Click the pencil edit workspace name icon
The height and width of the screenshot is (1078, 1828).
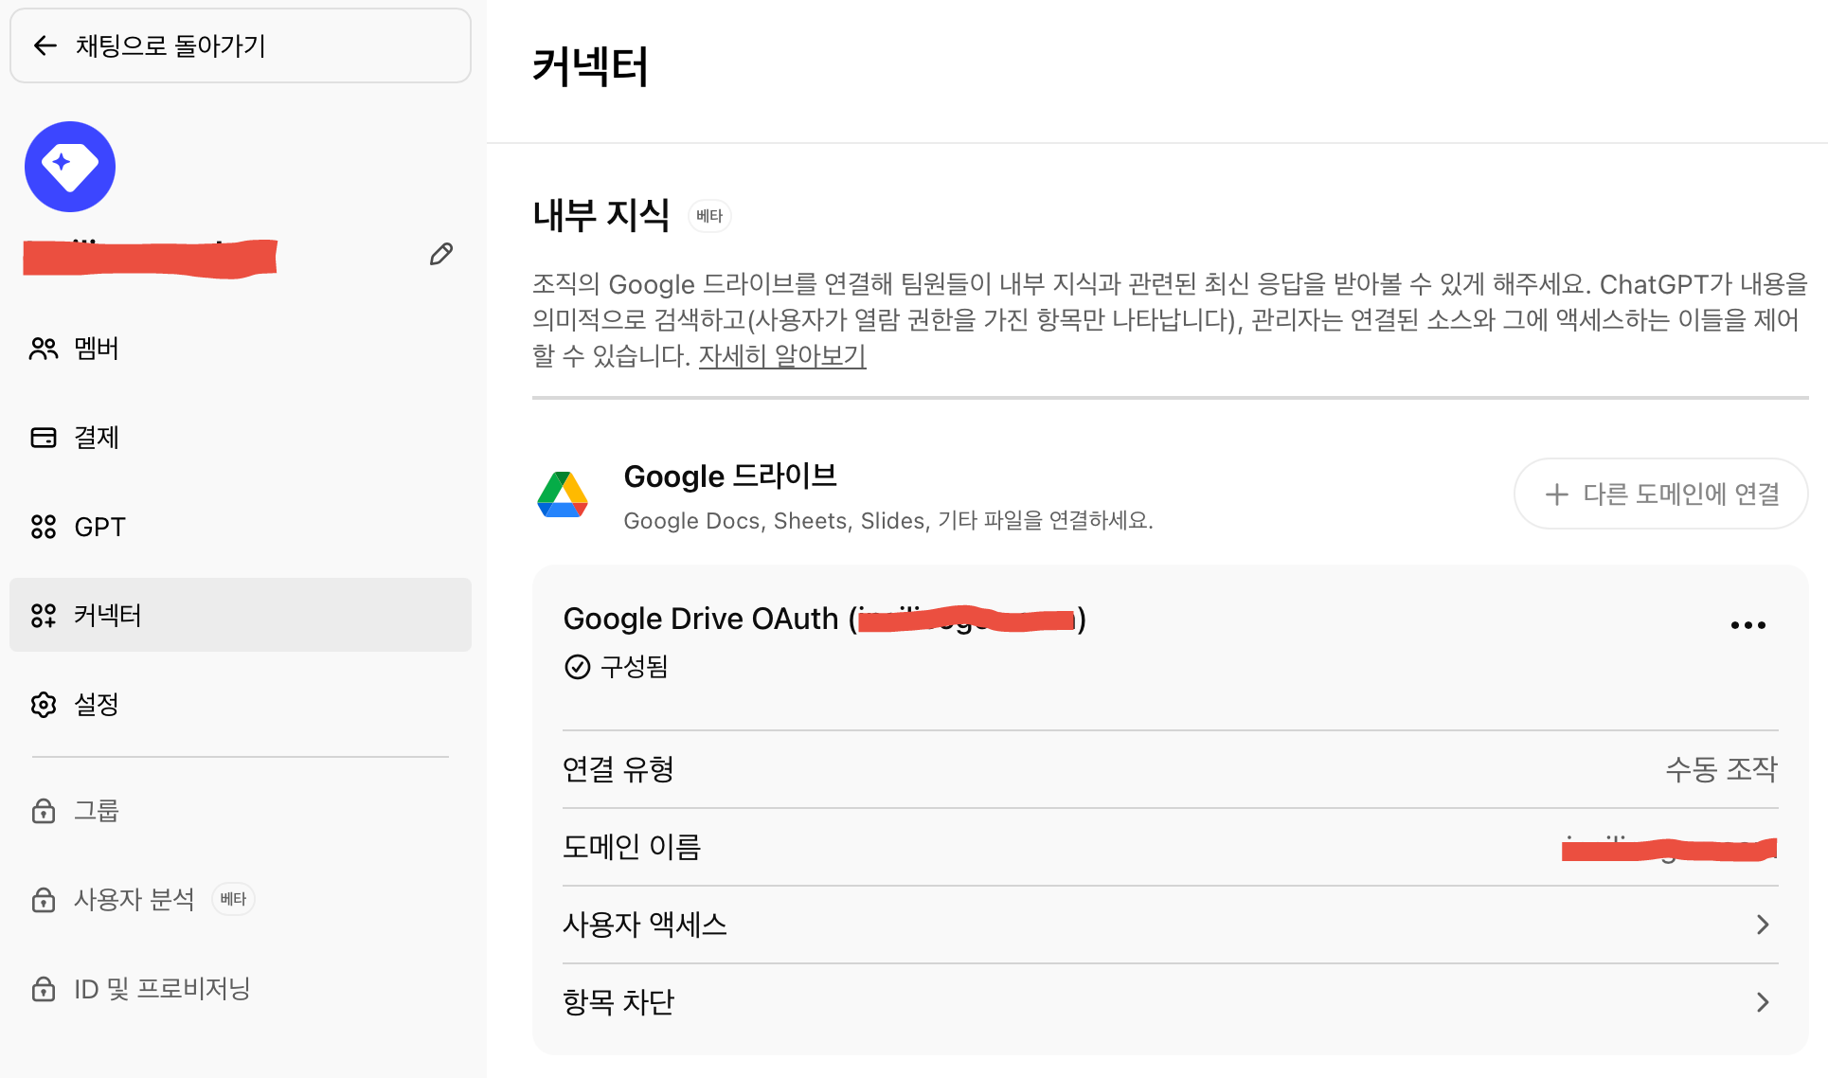point(440,254)
